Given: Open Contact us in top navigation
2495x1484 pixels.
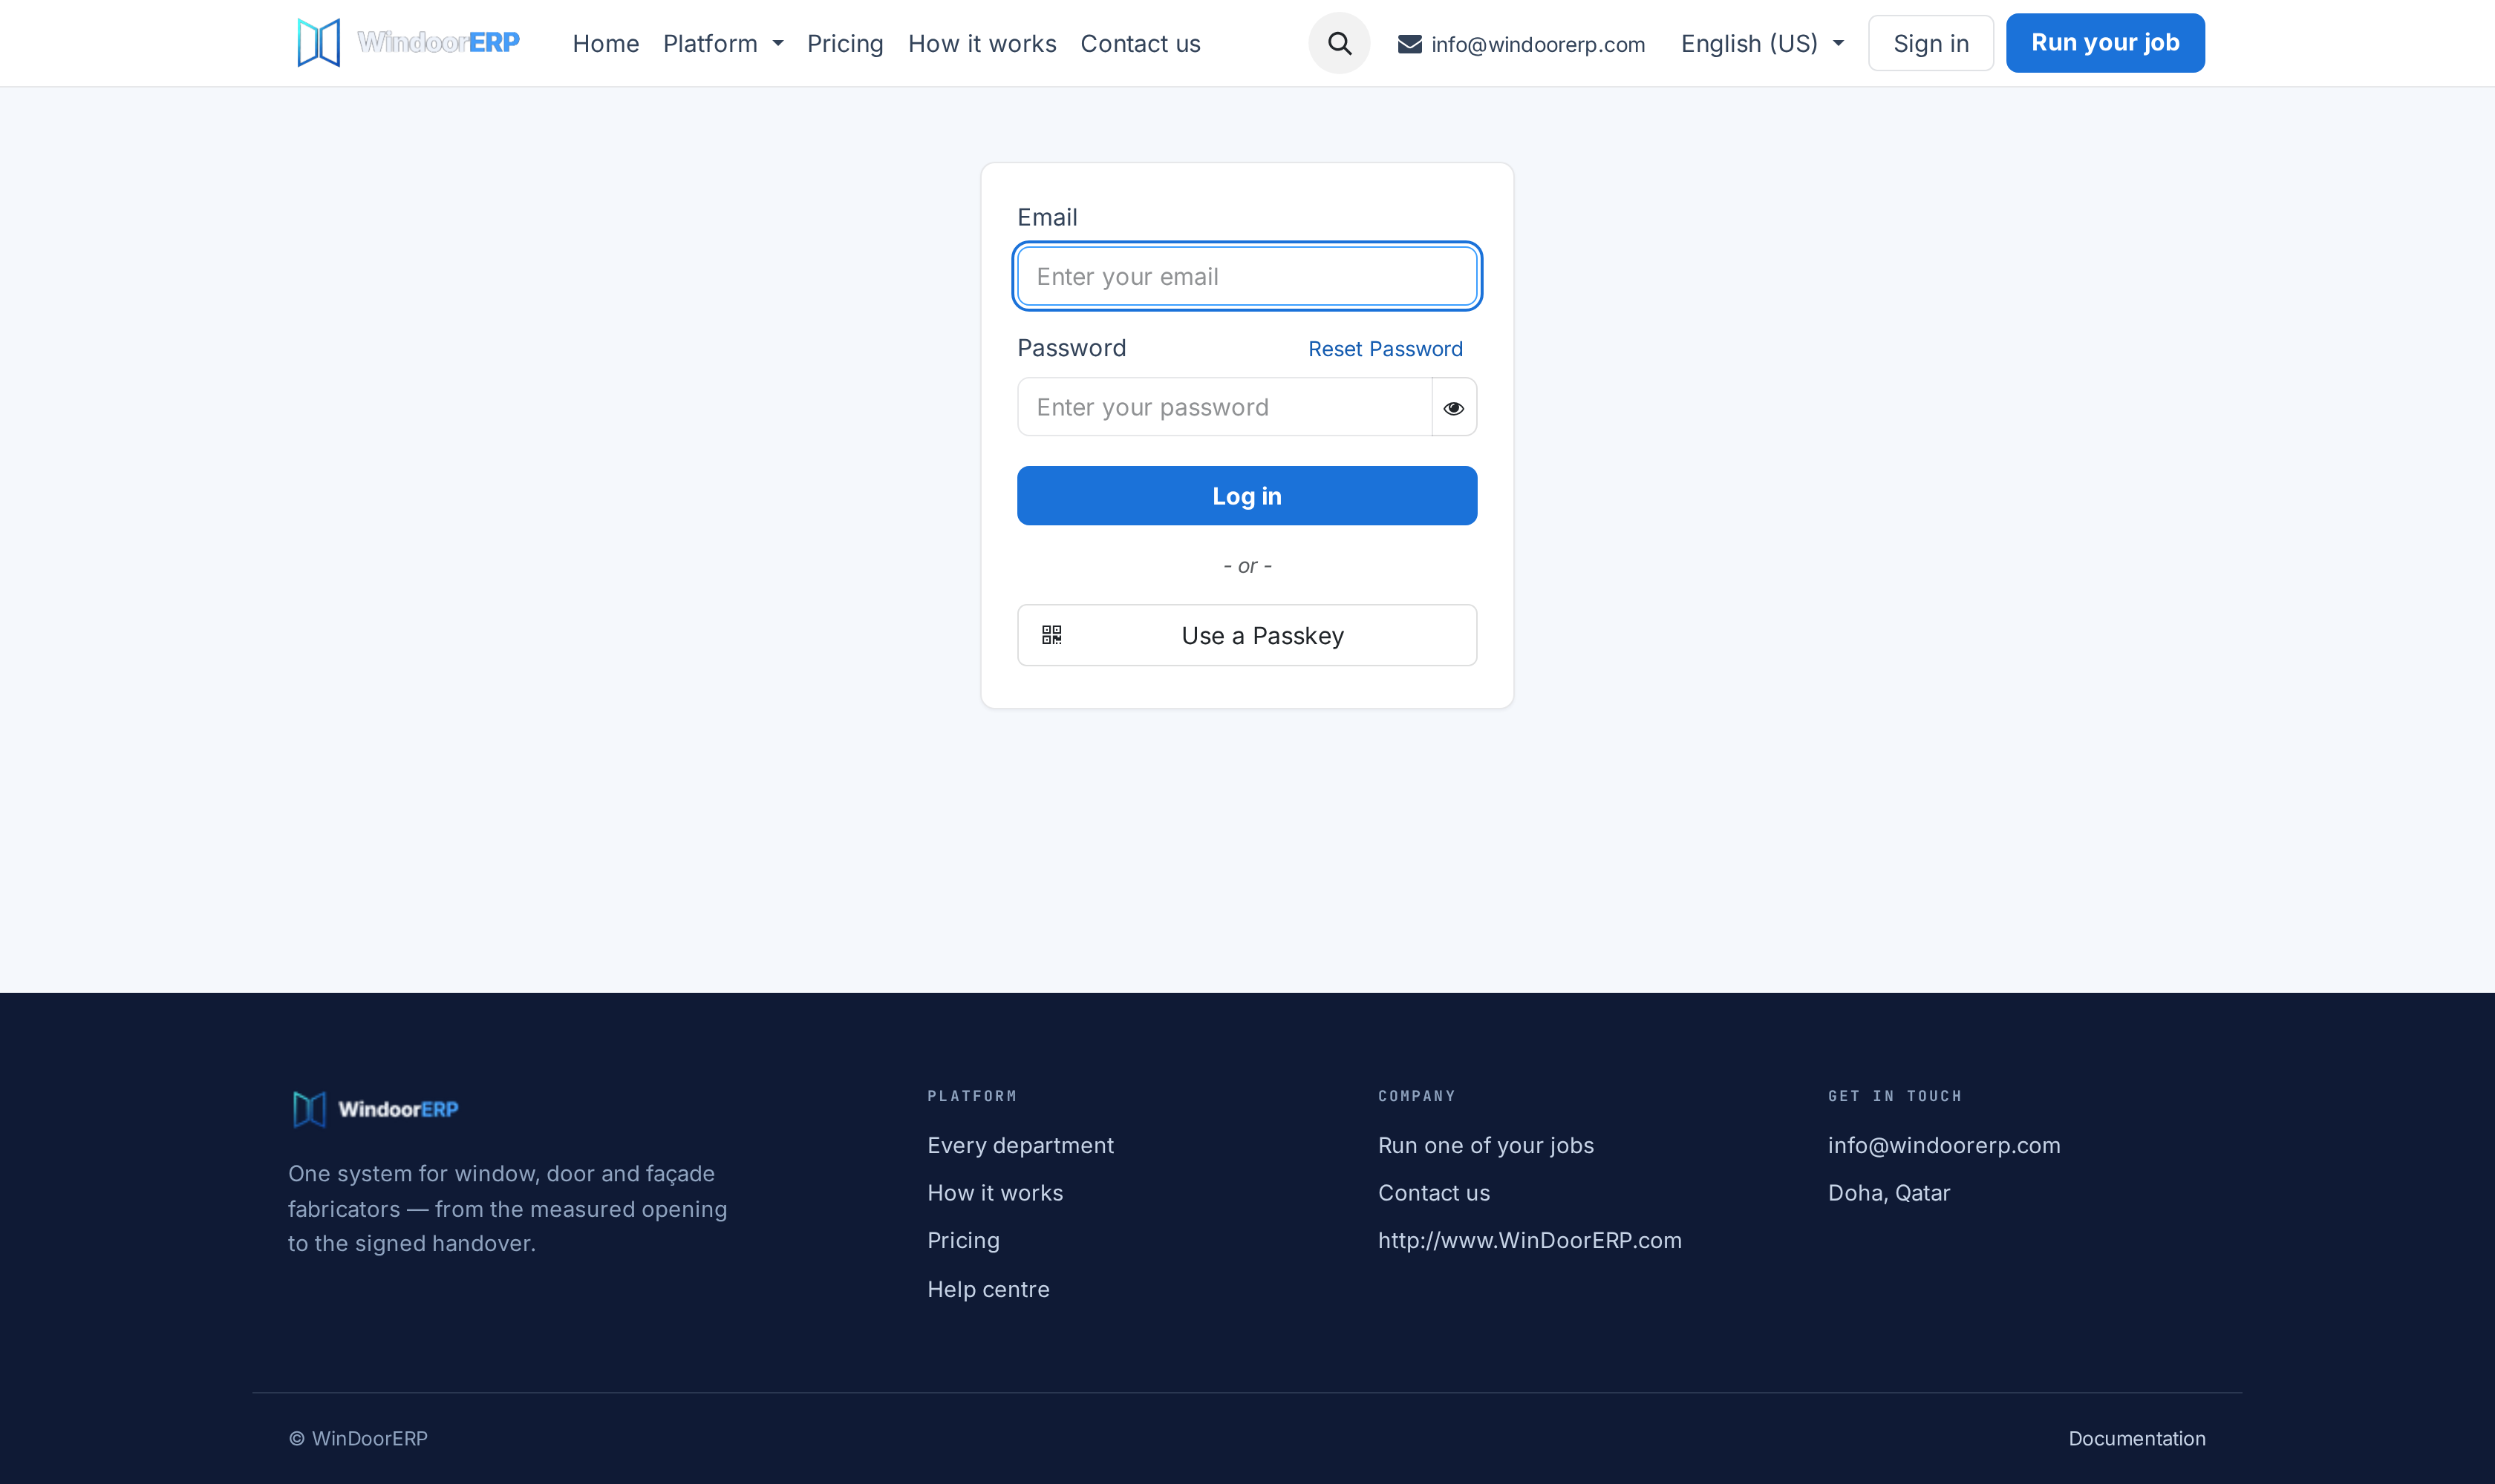Looking at the screenshot, I should pyautogui.click(x=1140, y=44).
